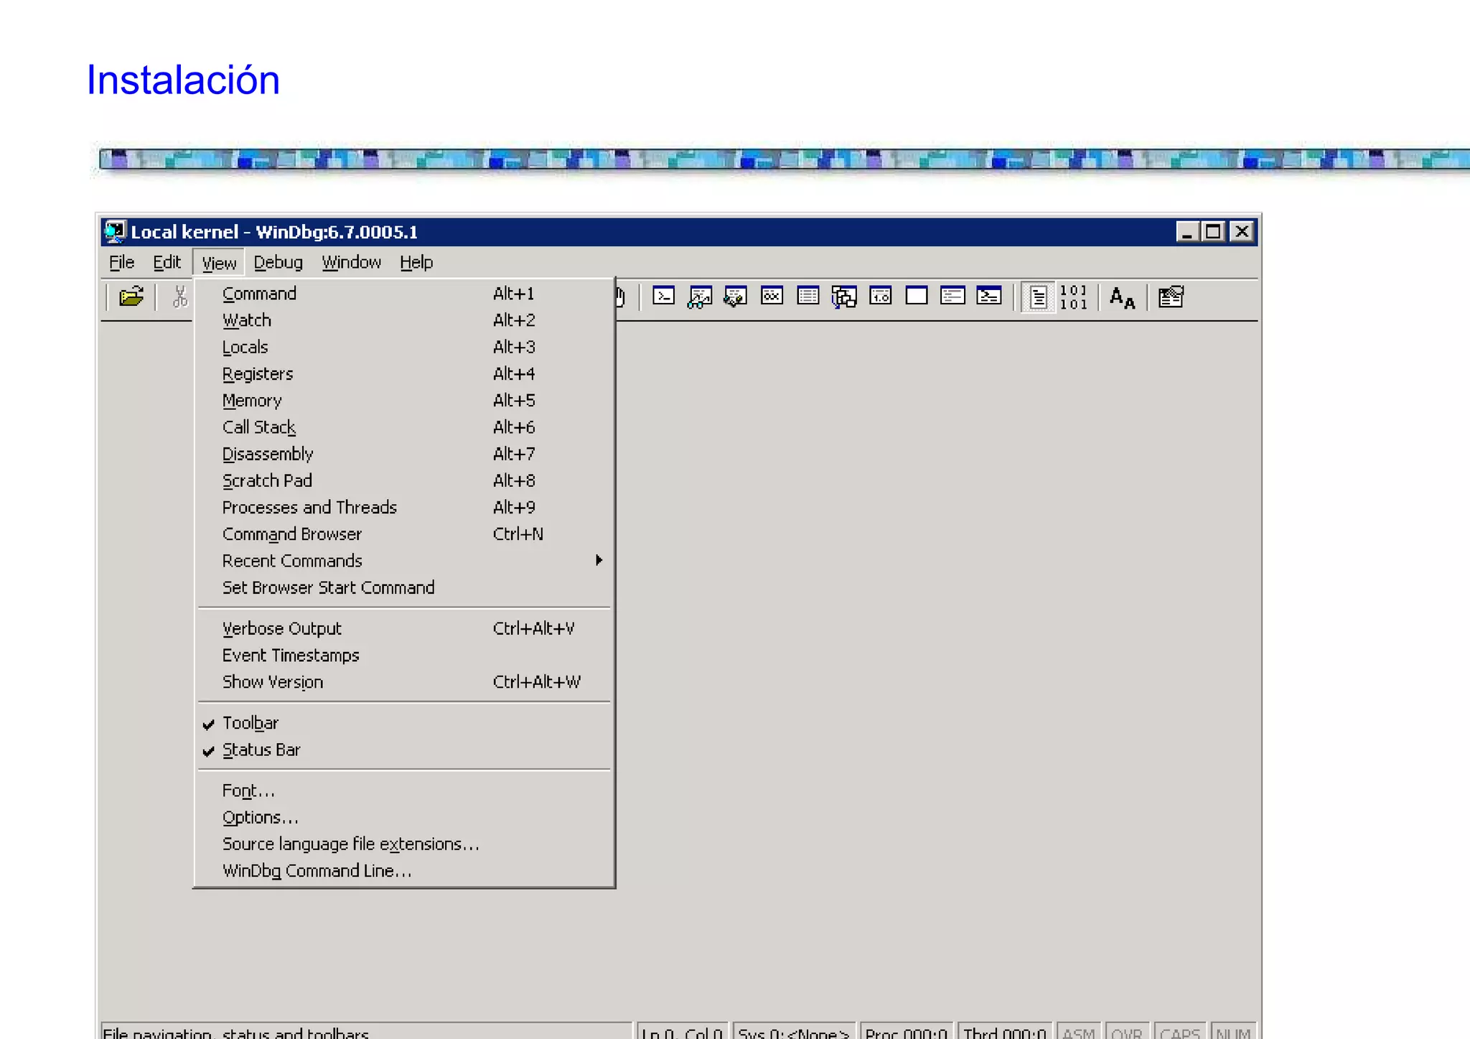Open the Help menu
Screen dimensions: 1470x1039
point(416,263)
